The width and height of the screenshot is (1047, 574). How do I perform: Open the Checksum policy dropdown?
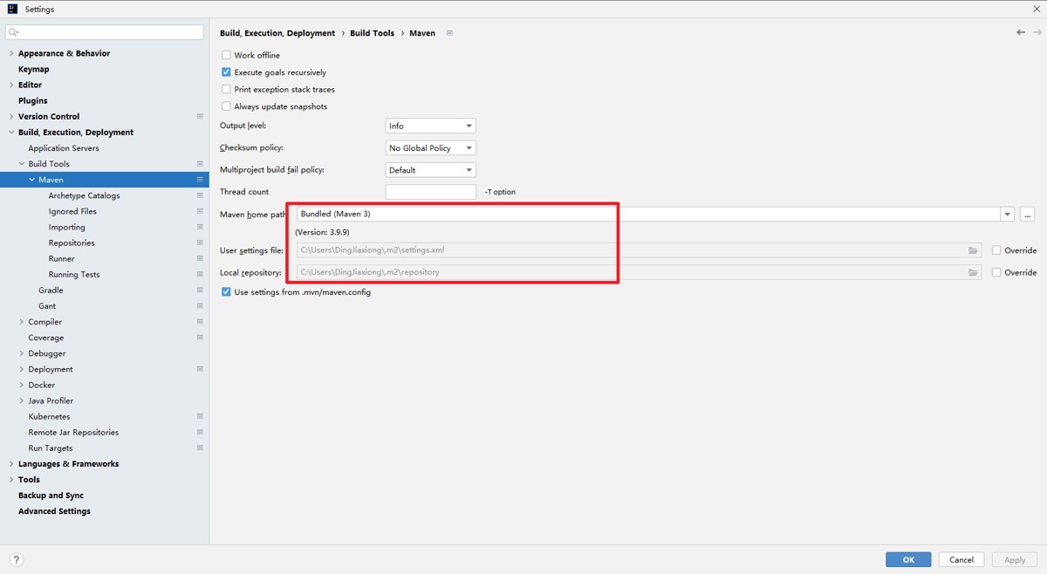pyautogui.click(x=430, y=148)
